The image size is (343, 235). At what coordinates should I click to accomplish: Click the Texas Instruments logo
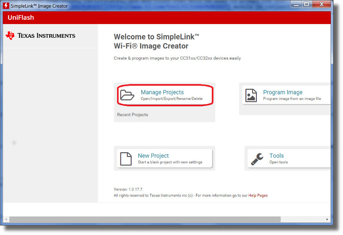pos(40,36)
